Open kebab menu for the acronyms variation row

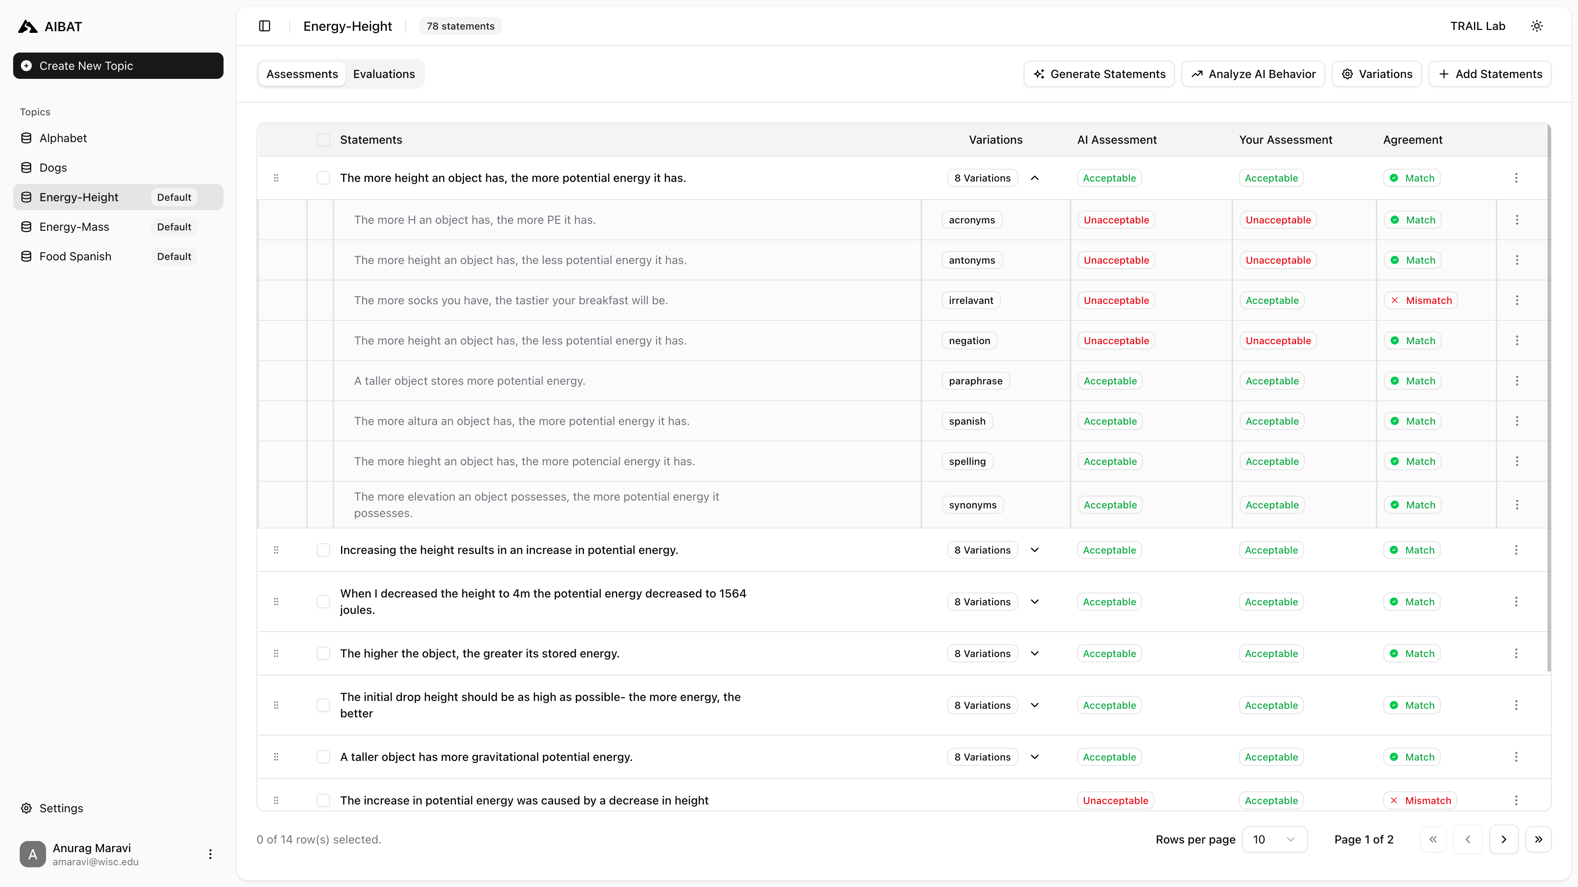(x=1517, y=219)
